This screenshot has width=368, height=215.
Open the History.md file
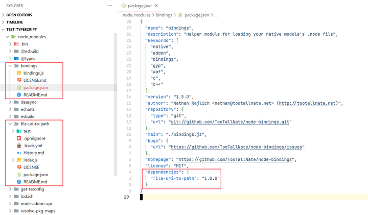point(34,153)
